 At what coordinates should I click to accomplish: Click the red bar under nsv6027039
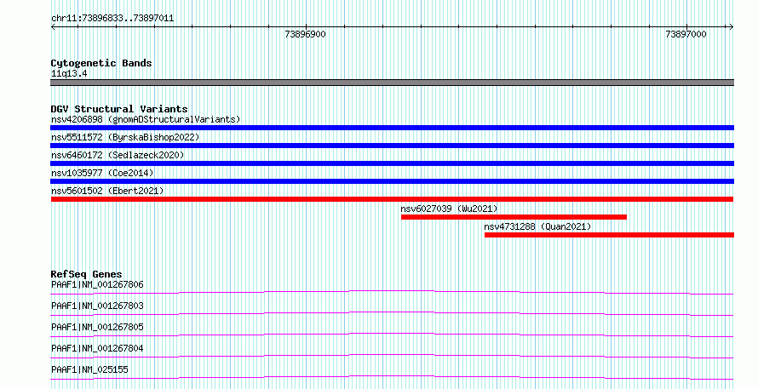(x=514, y=217)
